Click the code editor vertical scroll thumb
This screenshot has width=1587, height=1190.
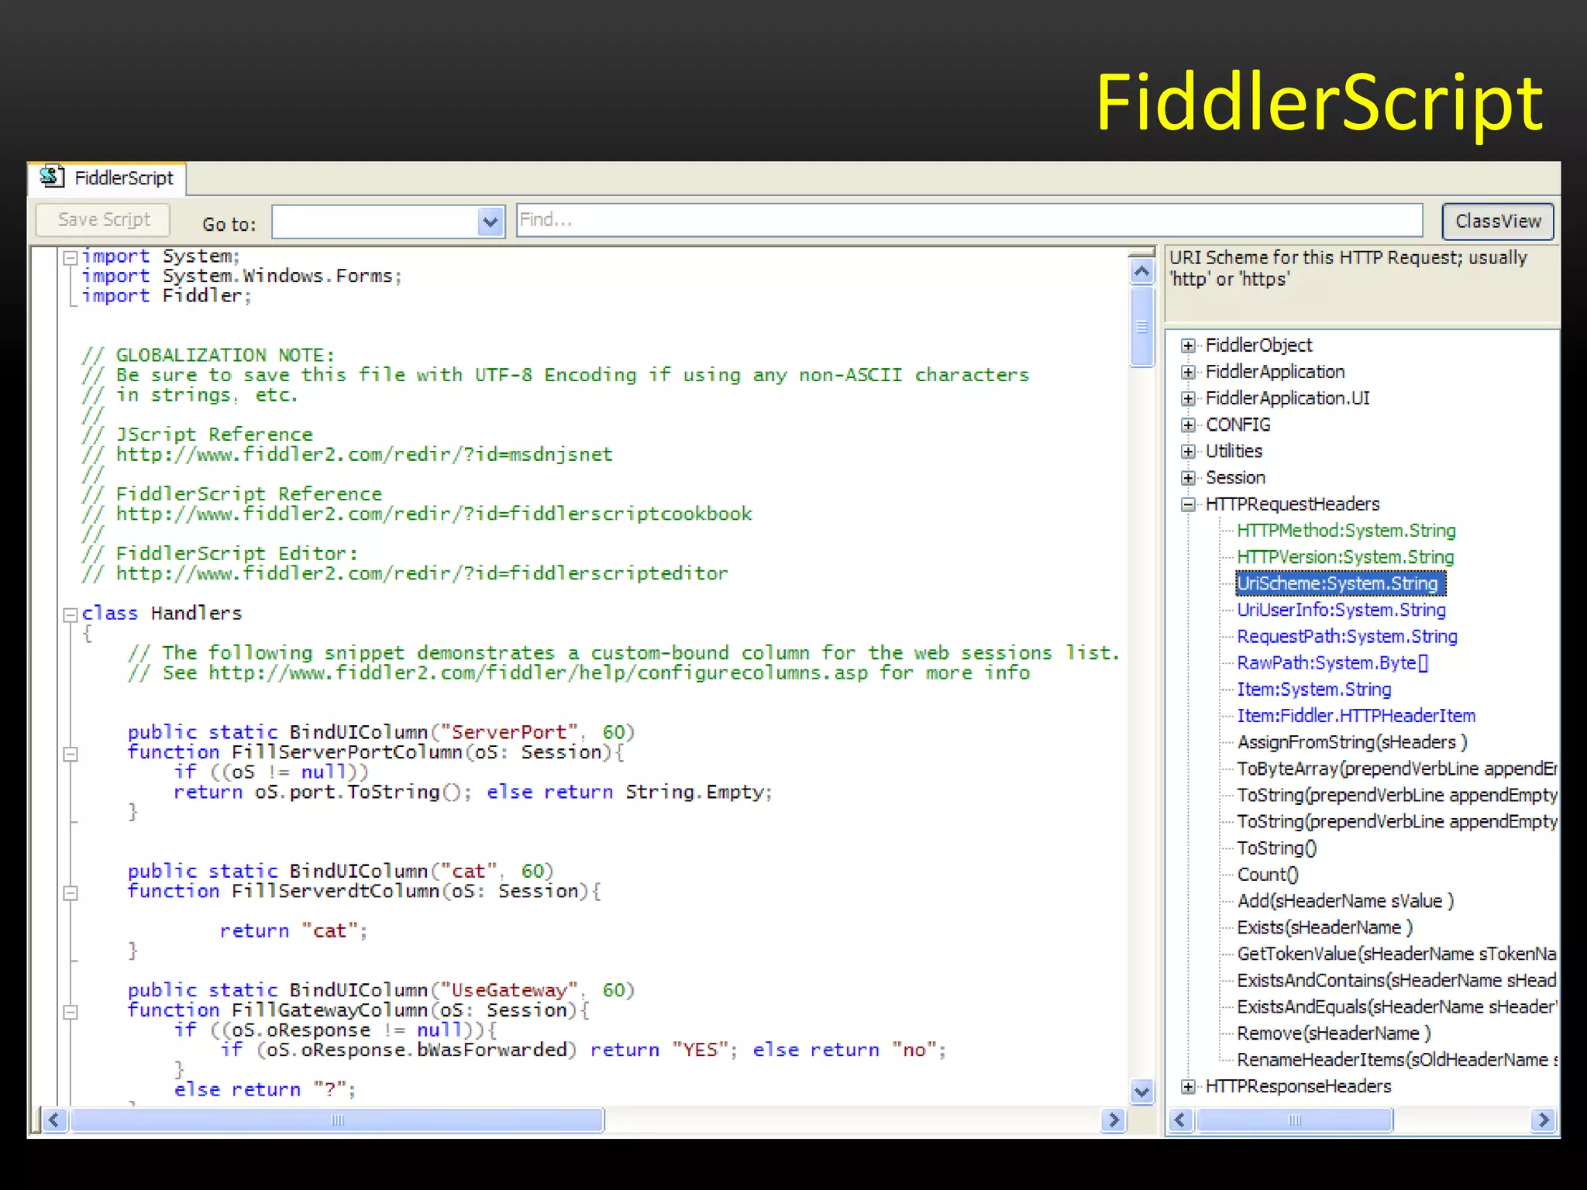[1141, 326]
